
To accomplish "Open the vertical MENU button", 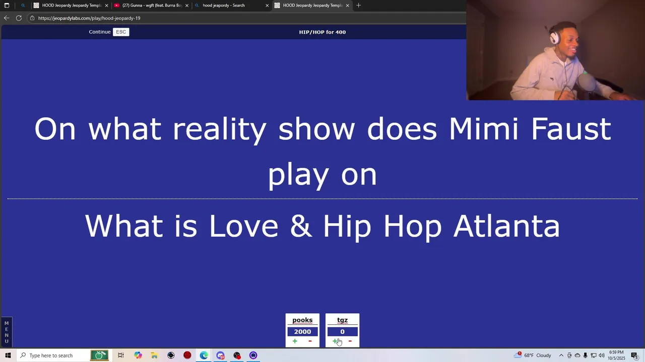I will click(7, 332).
